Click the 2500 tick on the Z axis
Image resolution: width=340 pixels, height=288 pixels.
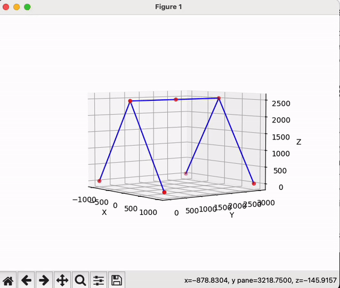[281, 103]
